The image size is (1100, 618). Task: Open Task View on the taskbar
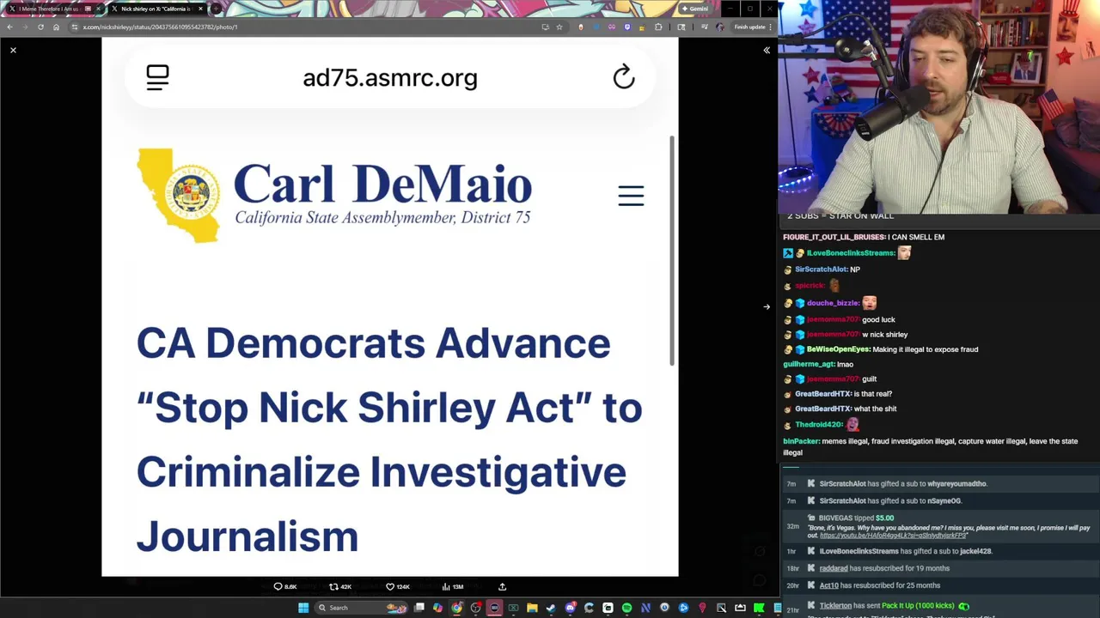[x=419, y=608]
